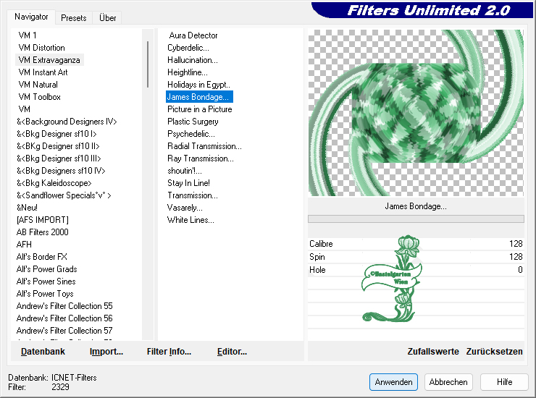Open the Datenbank button
Image resolution: width=536 pixels, height=398 pixels.
click(x=43, y=351)
